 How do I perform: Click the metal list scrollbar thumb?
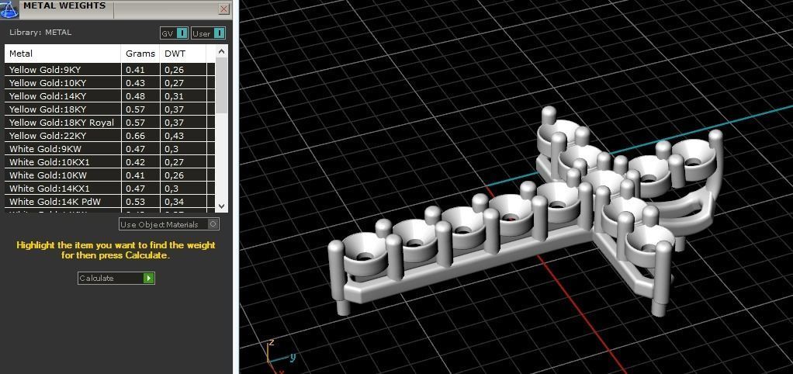click(x=221, y=85)
